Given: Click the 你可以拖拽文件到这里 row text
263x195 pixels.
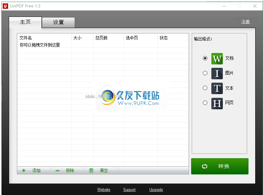Looking at the screenshot, I should tap(40, 45).
